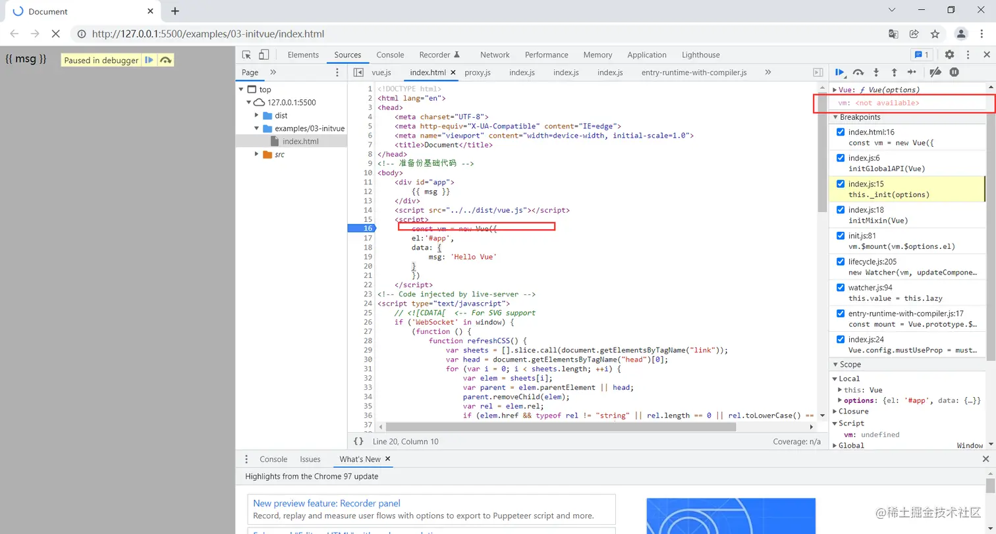The image size is (996, 534).
Task: Open the proxy.js file tab
Action: pos(478,72)
